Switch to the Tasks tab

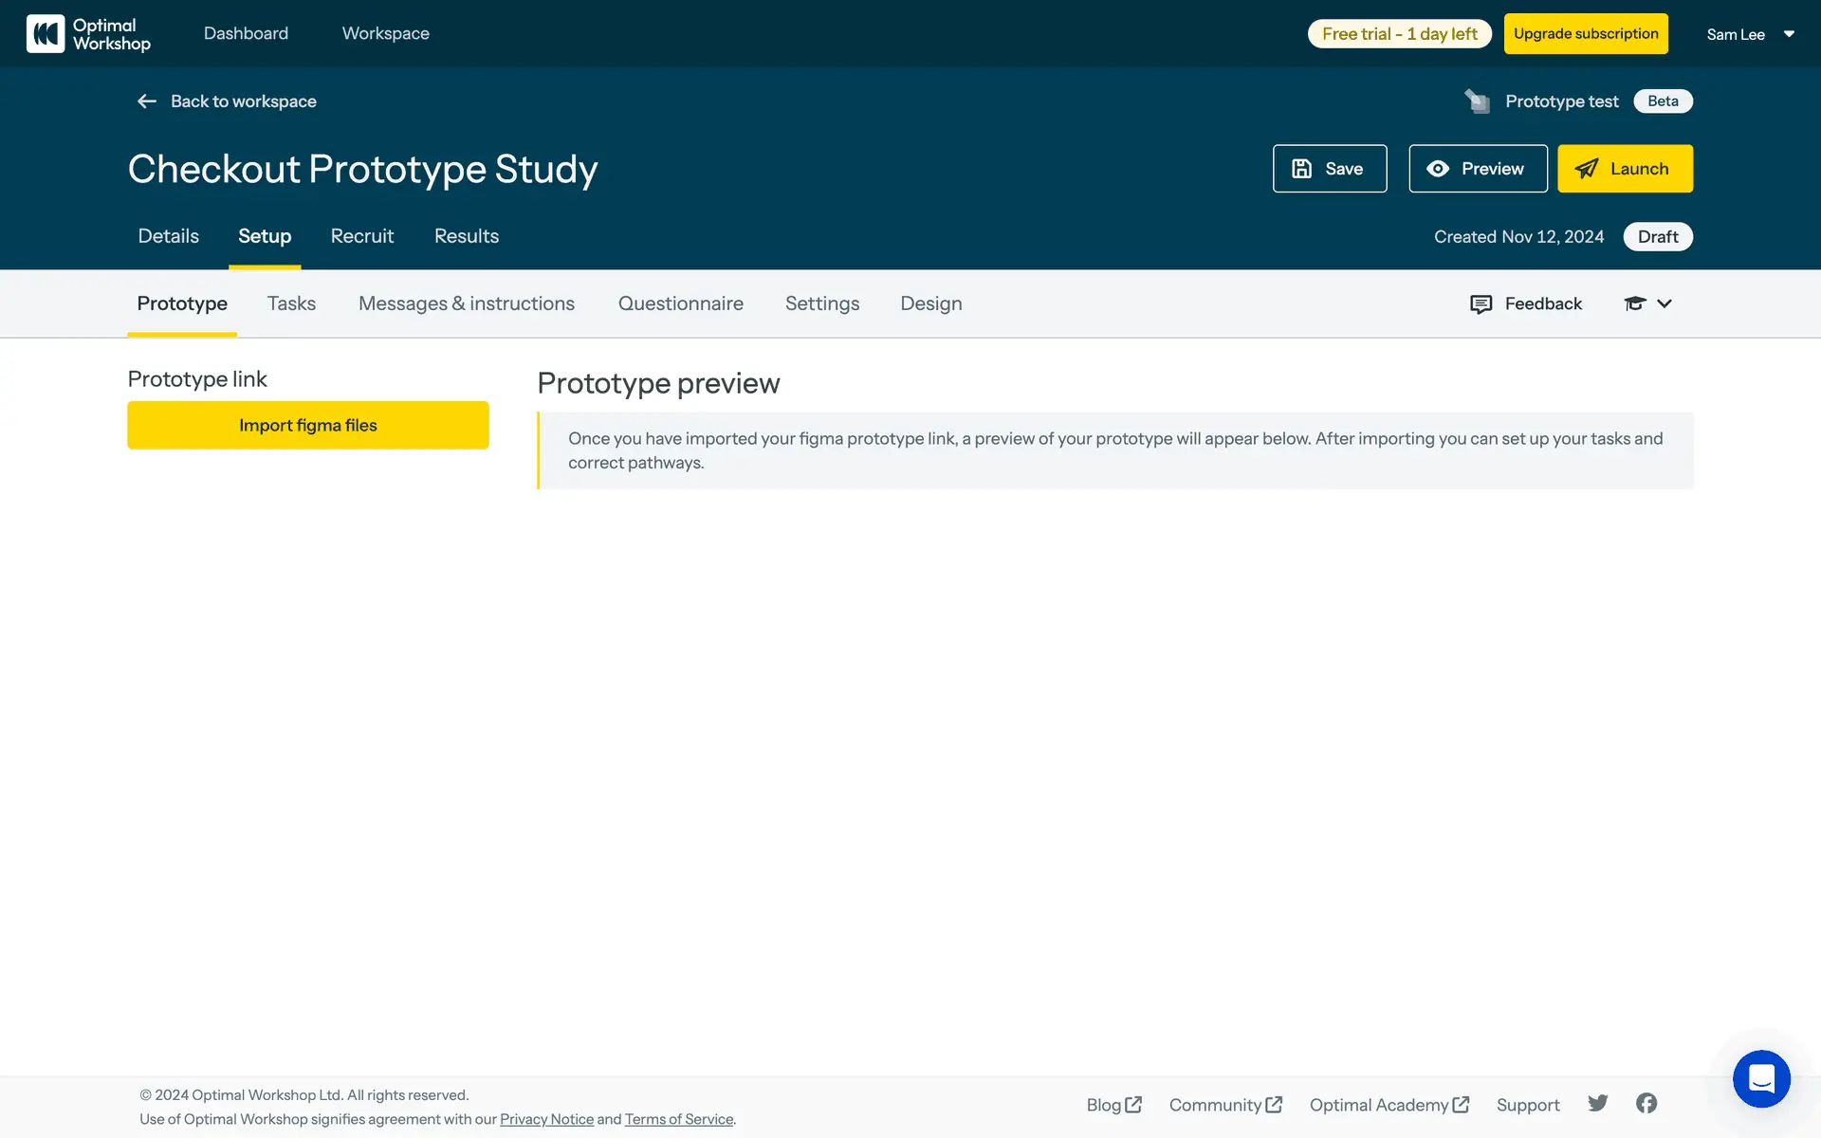point(291,303)
